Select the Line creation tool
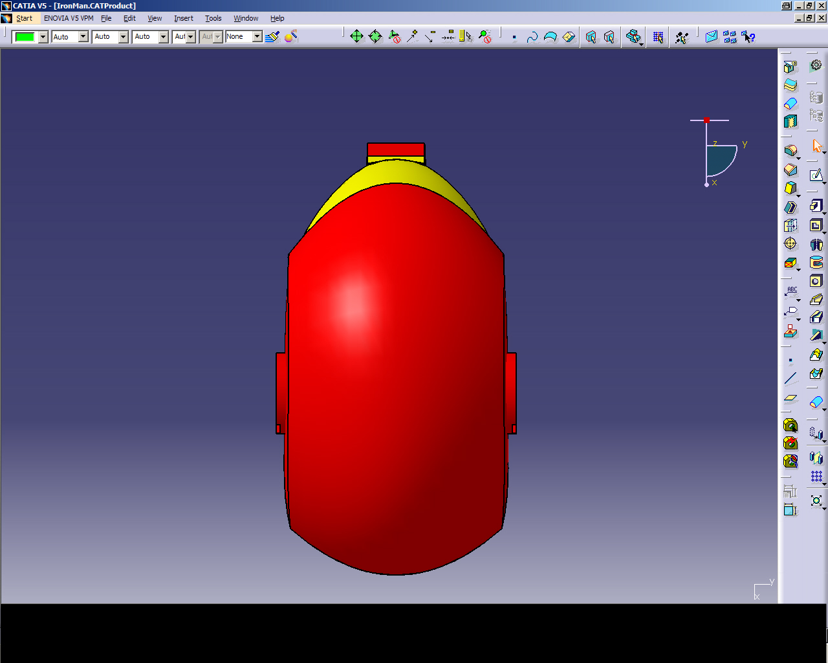This screenshot has height=663, width=828. (x=790, y=379)
